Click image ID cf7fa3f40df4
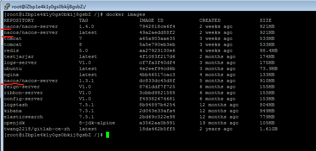316x151 pixels. click(157, 63)
